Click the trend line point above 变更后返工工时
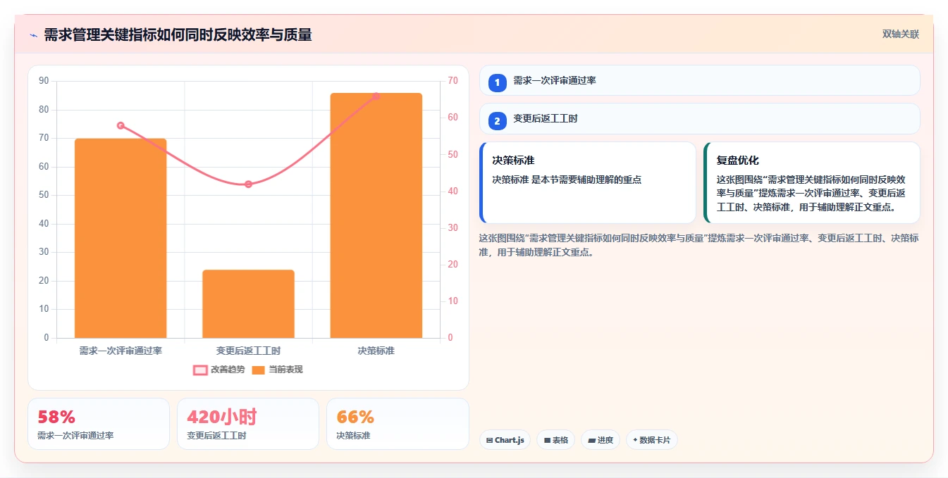This screenshot has height=478, width=948. (248, 184)
